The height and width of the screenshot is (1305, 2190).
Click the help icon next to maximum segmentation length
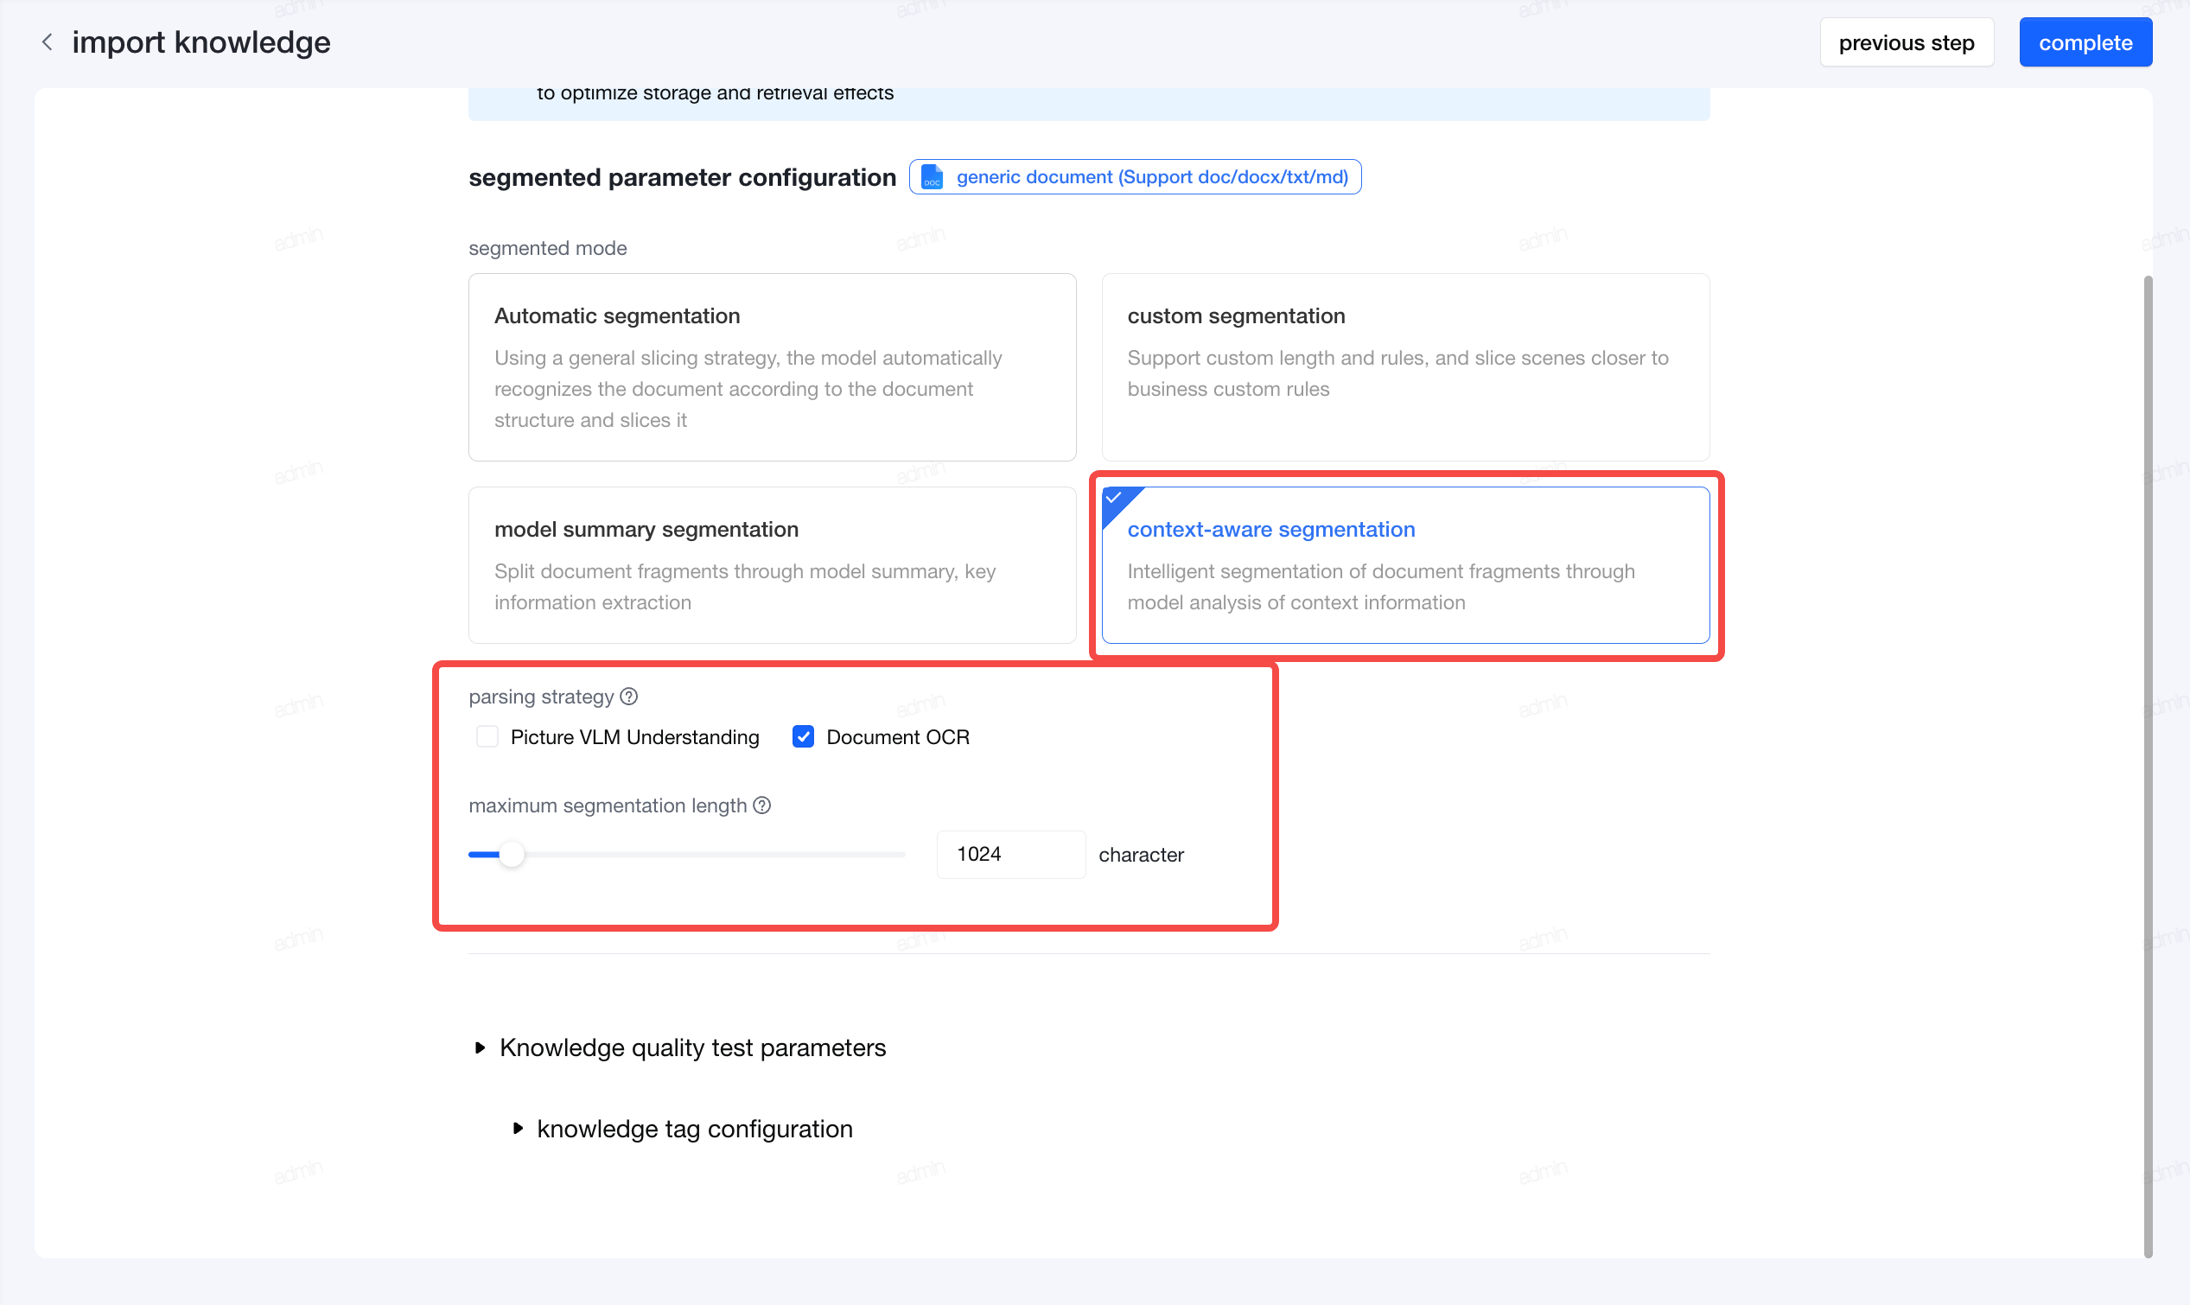(762, 805)
